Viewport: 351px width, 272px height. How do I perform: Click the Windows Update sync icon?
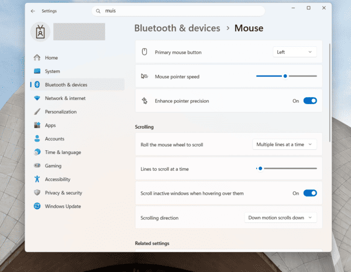click(x=37, y=206)
